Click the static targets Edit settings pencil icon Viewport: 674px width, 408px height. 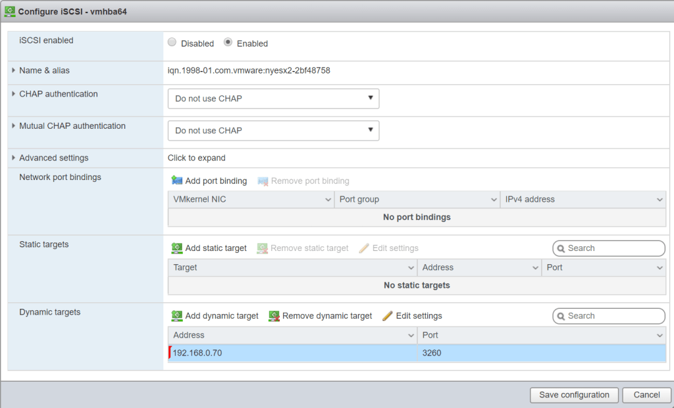tap(364, 248)
